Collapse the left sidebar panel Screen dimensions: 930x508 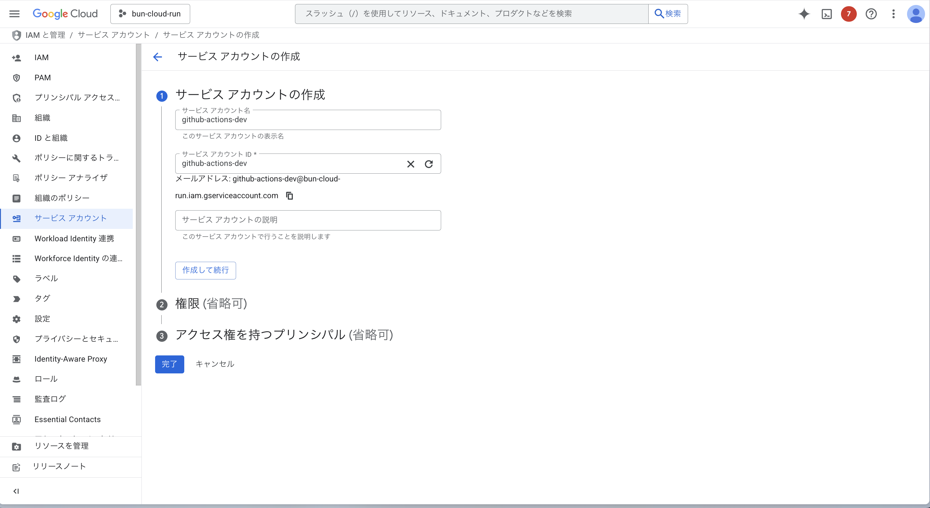(16, 491)
